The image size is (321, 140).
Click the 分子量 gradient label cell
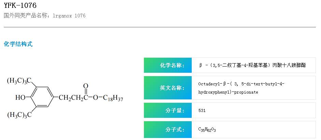pos(168,111)
